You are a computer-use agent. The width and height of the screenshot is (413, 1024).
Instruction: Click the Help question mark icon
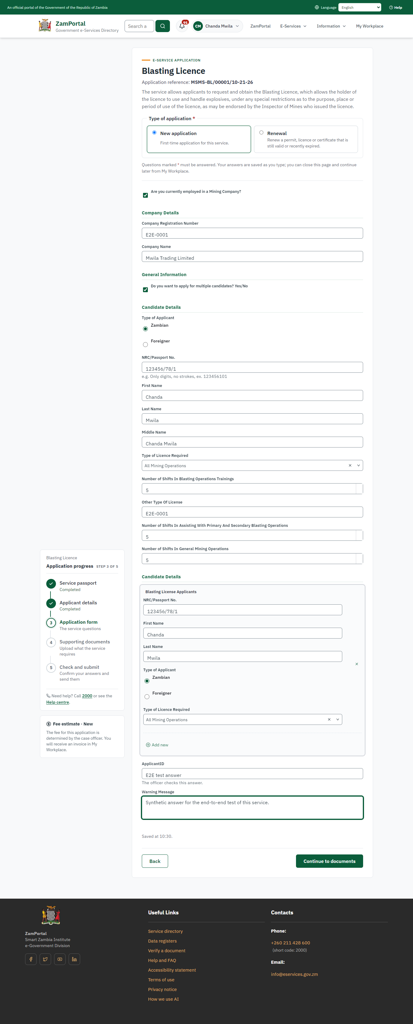pos(391,8)
